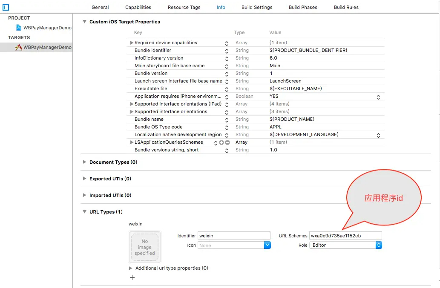Select the APPL value cell
440x288 pixels.
coord(275,127)
